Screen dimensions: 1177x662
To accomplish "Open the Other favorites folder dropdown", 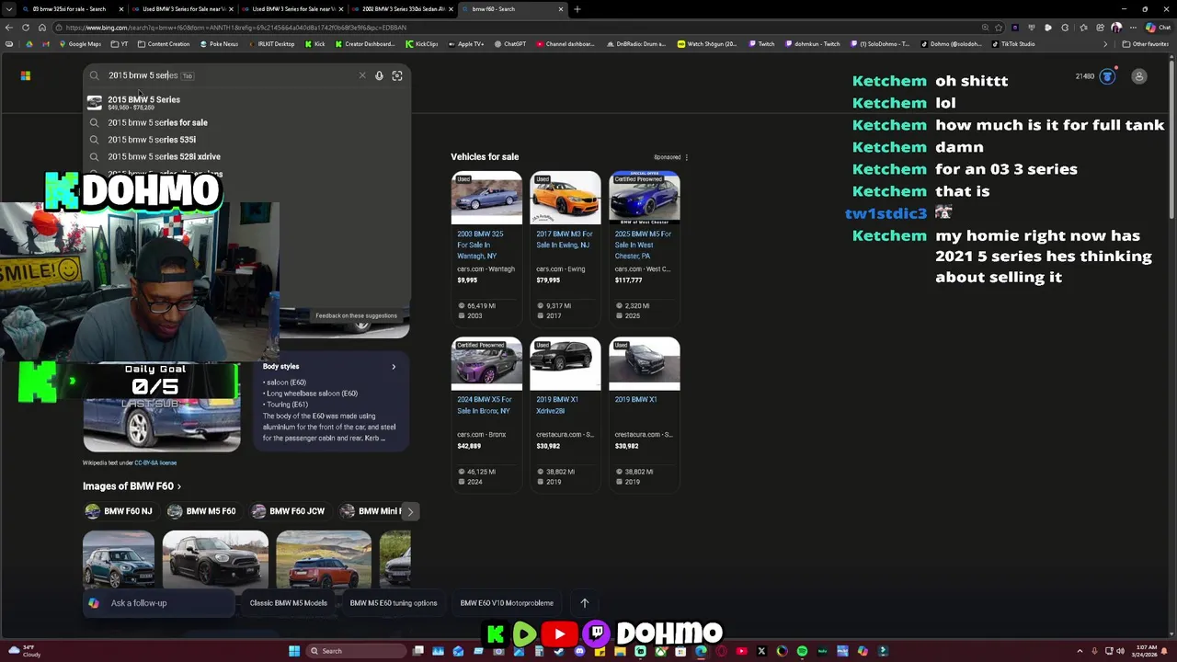I will [x=1145, y=43].
